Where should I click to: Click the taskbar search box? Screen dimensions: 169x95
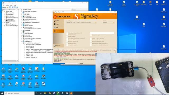click(x=19, y=93)
